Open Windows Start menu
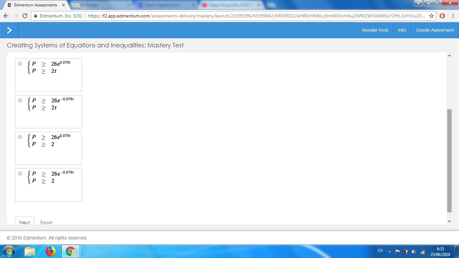This screenshot has height=258, width=459. point(9,251)
